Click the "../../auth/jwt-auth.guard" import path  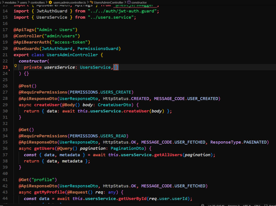coord(122,11)
